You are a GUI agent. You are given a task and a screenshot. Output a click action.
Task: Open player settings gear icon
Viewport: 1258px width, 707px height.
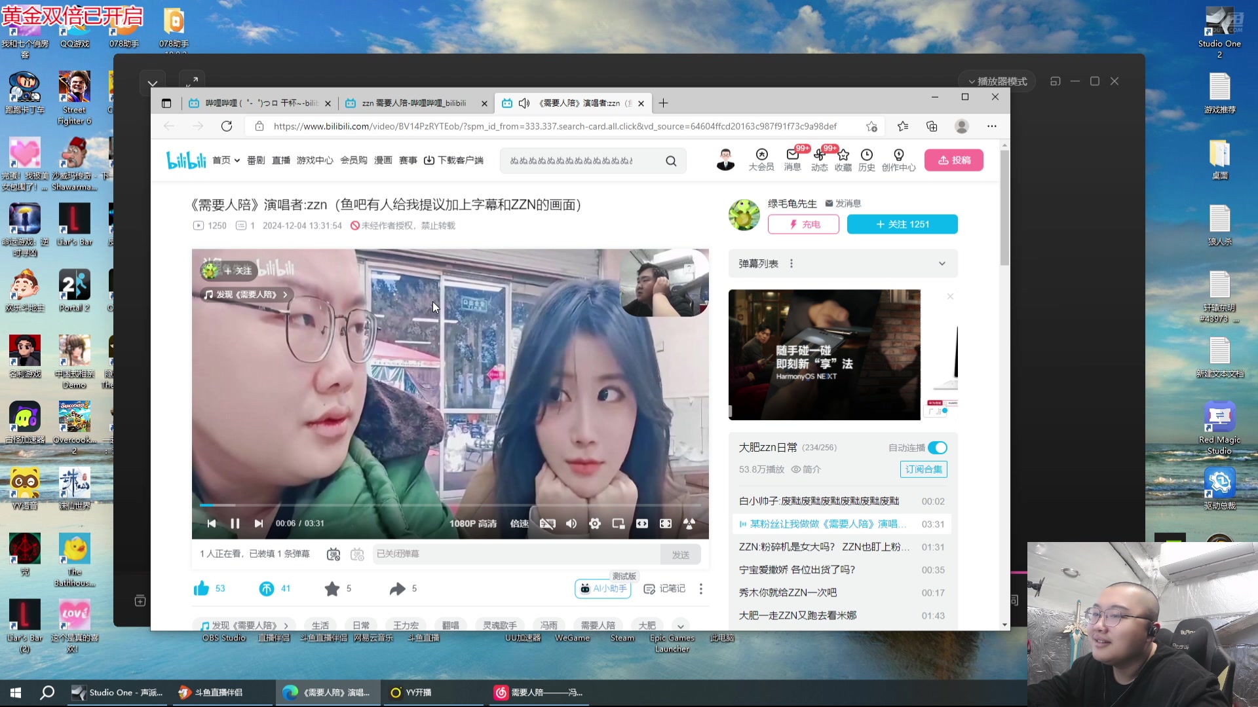tap(595, 524)
